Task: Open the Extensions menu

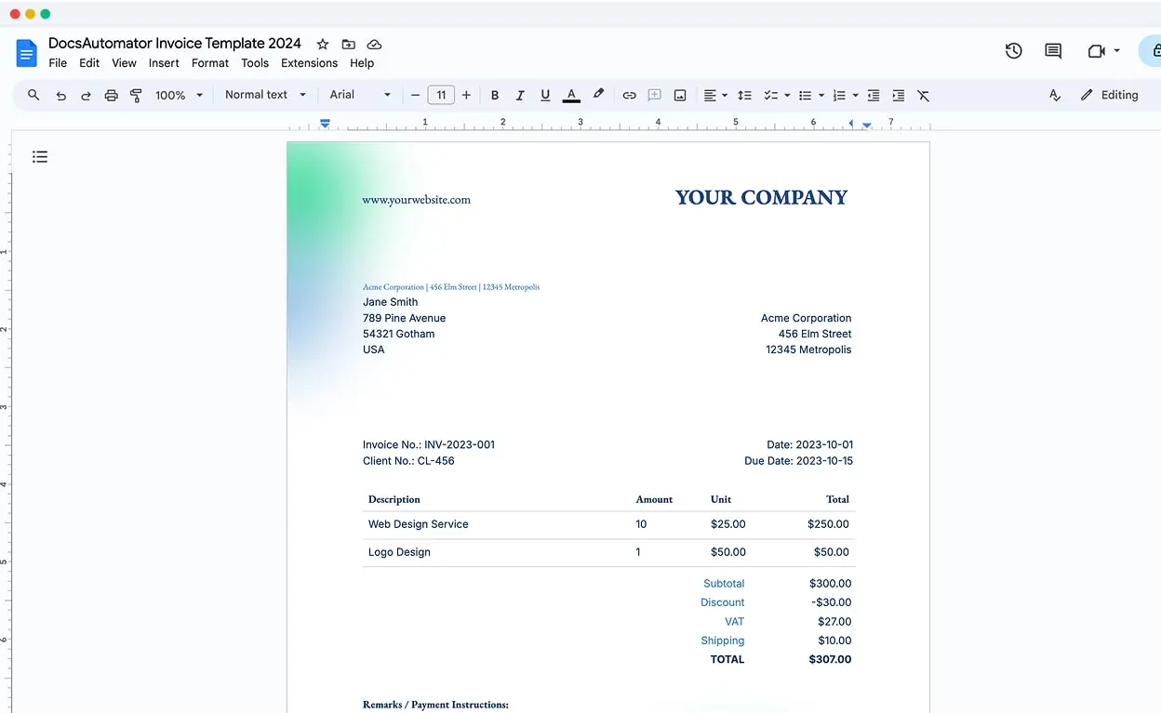Action: pyautogui.click(x=309, y=63)
